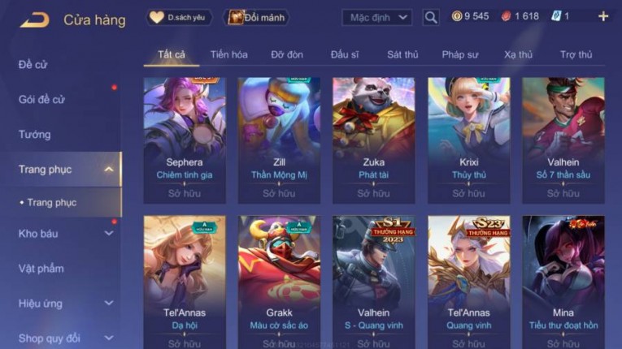Switch to the Sát thủ tab
This screenshot has width=622, height=349.
click(x=402, y=54)
